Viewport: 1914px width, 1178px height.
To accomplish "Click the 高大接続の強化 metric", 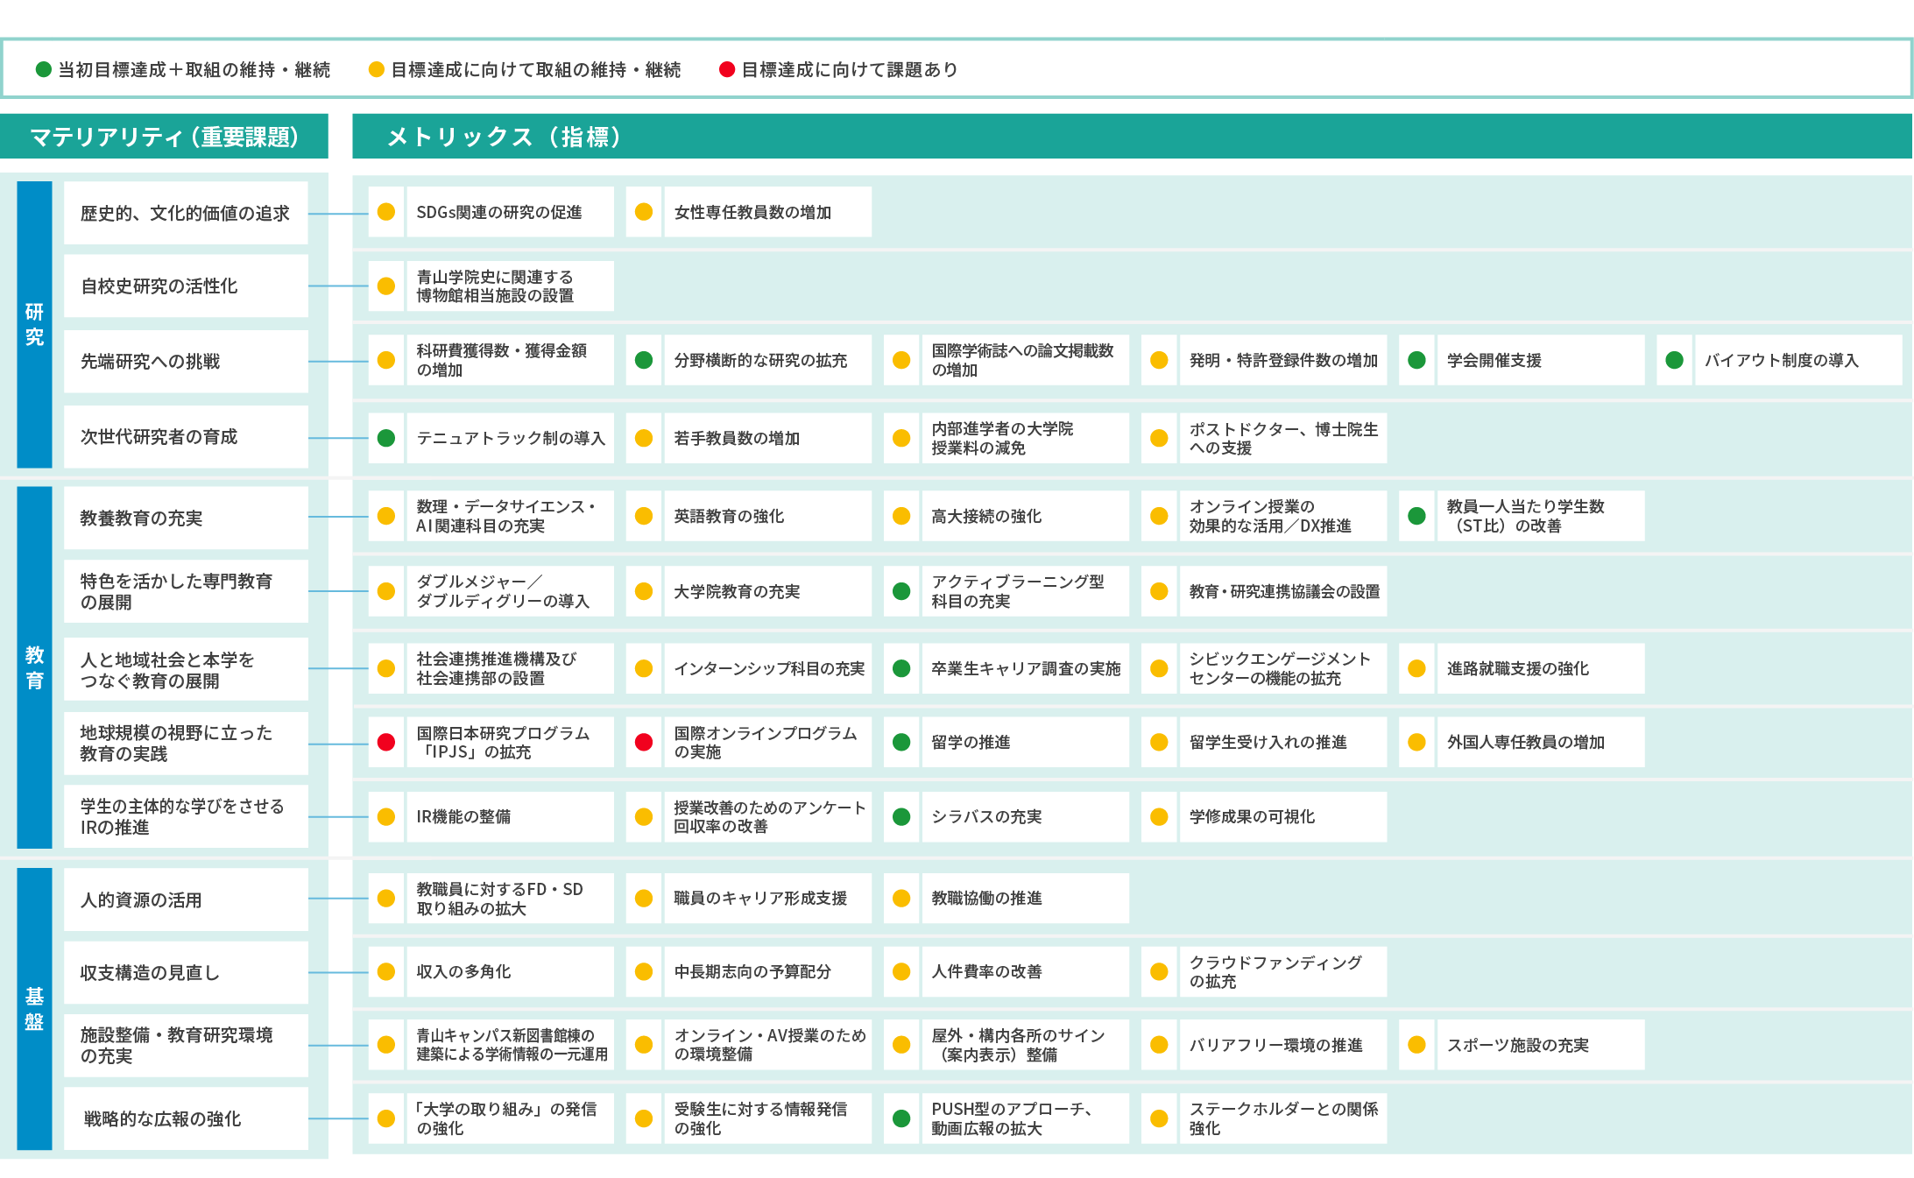I will (x=1025, y=516).
